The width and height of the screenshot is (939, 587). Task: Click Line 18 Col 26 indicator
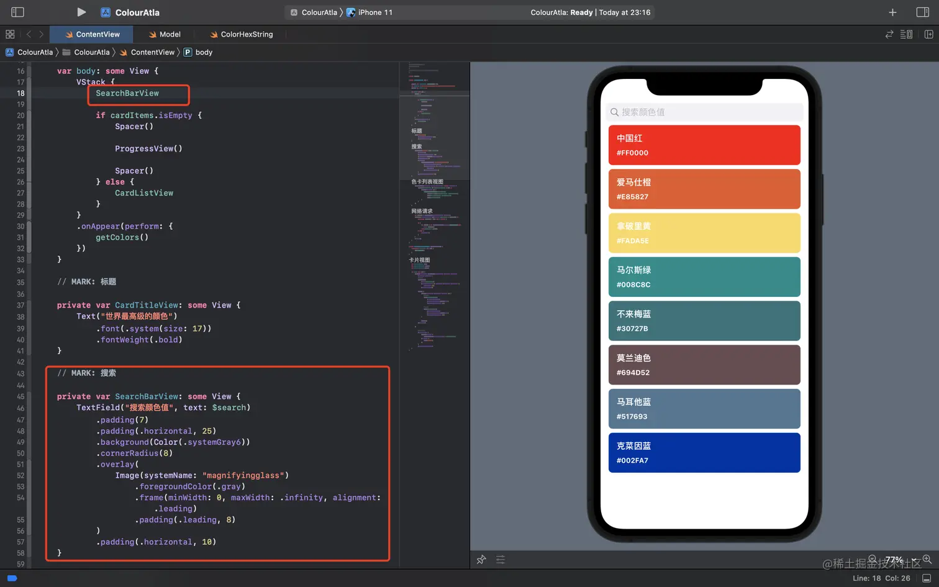click(881, 578)
